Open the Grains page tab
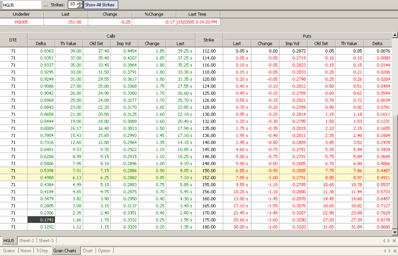This screenshot has width=398, height=256. 9,251
